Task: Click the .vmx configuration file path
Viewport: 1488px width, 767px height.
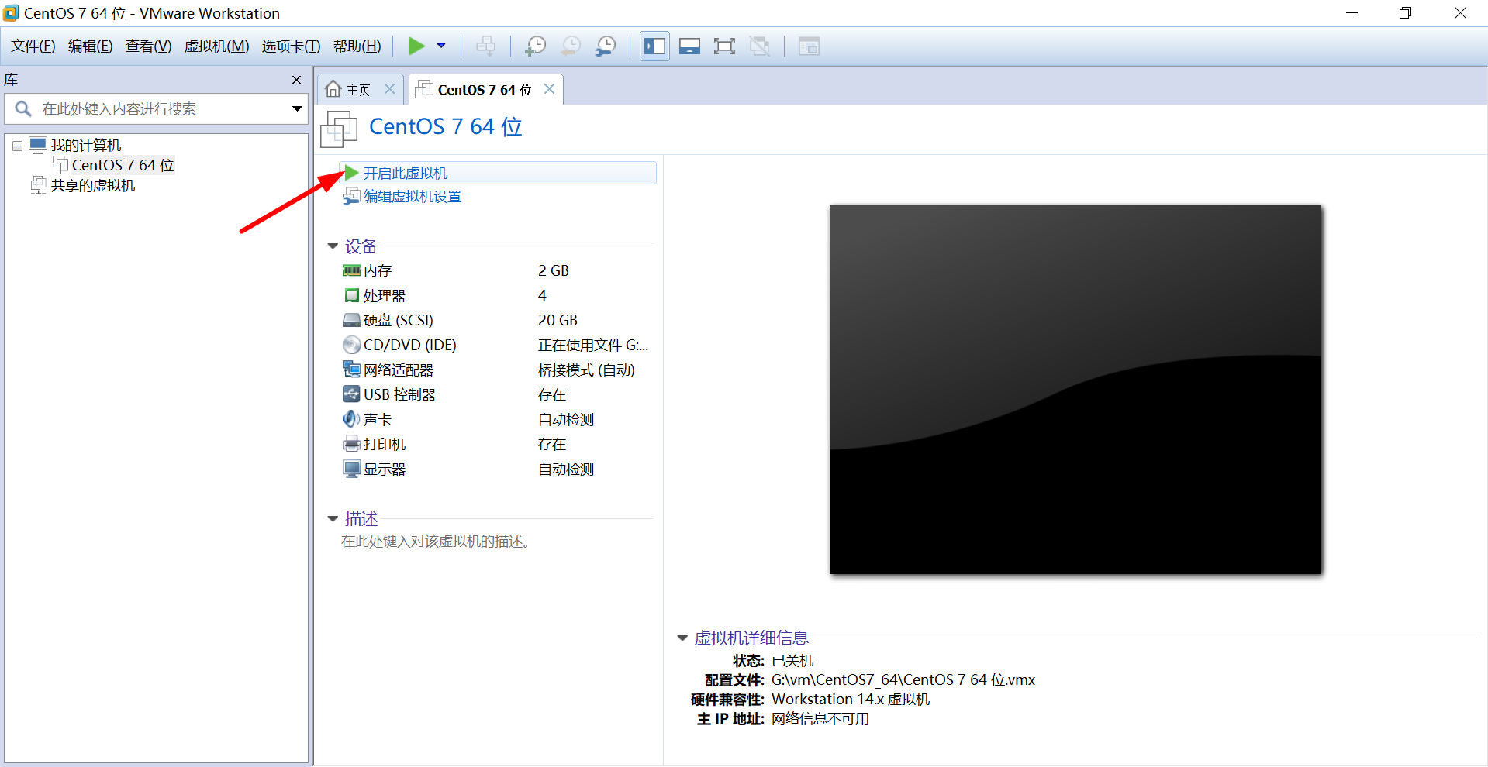Action: [x=903, y=680]
